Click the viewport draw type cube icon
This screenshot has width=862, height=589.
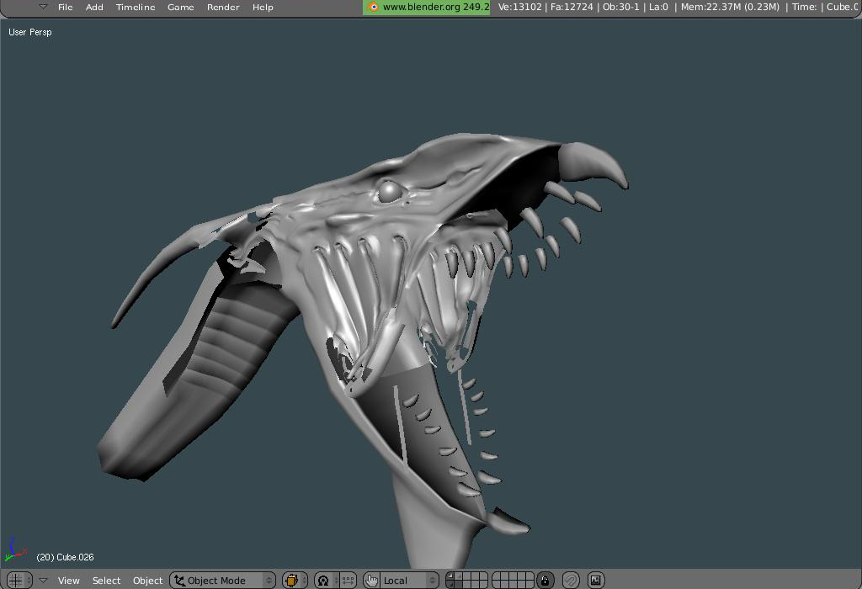tap(294, 581)
